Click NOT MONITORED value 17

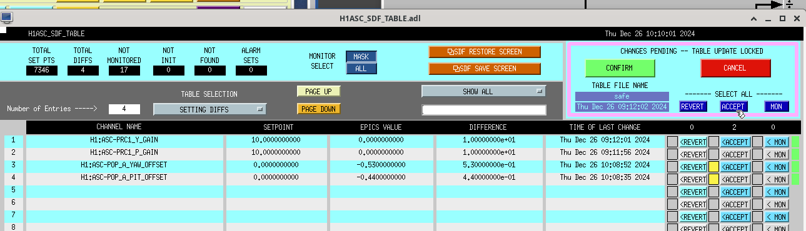(x=124, y=71)
